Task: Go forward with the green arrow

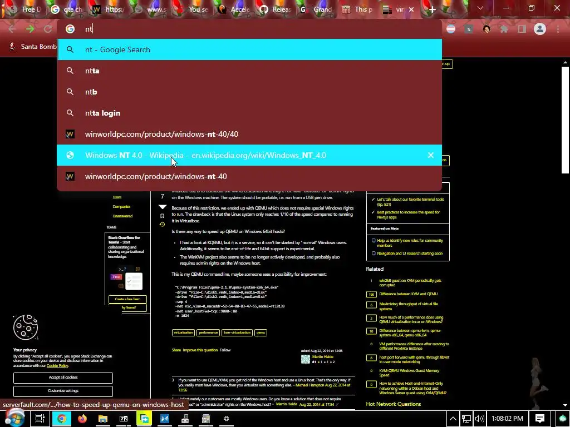Action: (30, 29)
